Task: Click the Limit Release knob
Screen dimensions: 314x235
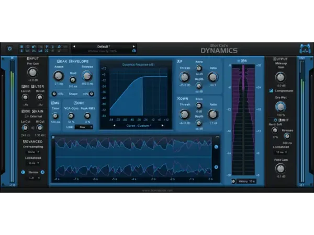Action: 287,136
